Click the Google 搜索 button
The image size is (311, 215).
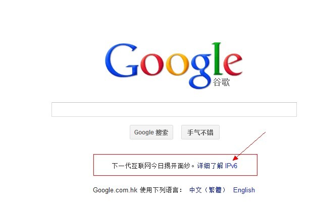point(151,132)
